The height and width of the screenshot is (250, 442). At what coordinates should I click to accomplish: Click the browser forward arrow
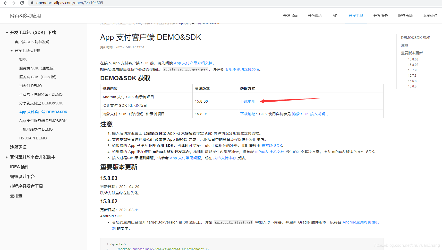(x=13, y=3)
